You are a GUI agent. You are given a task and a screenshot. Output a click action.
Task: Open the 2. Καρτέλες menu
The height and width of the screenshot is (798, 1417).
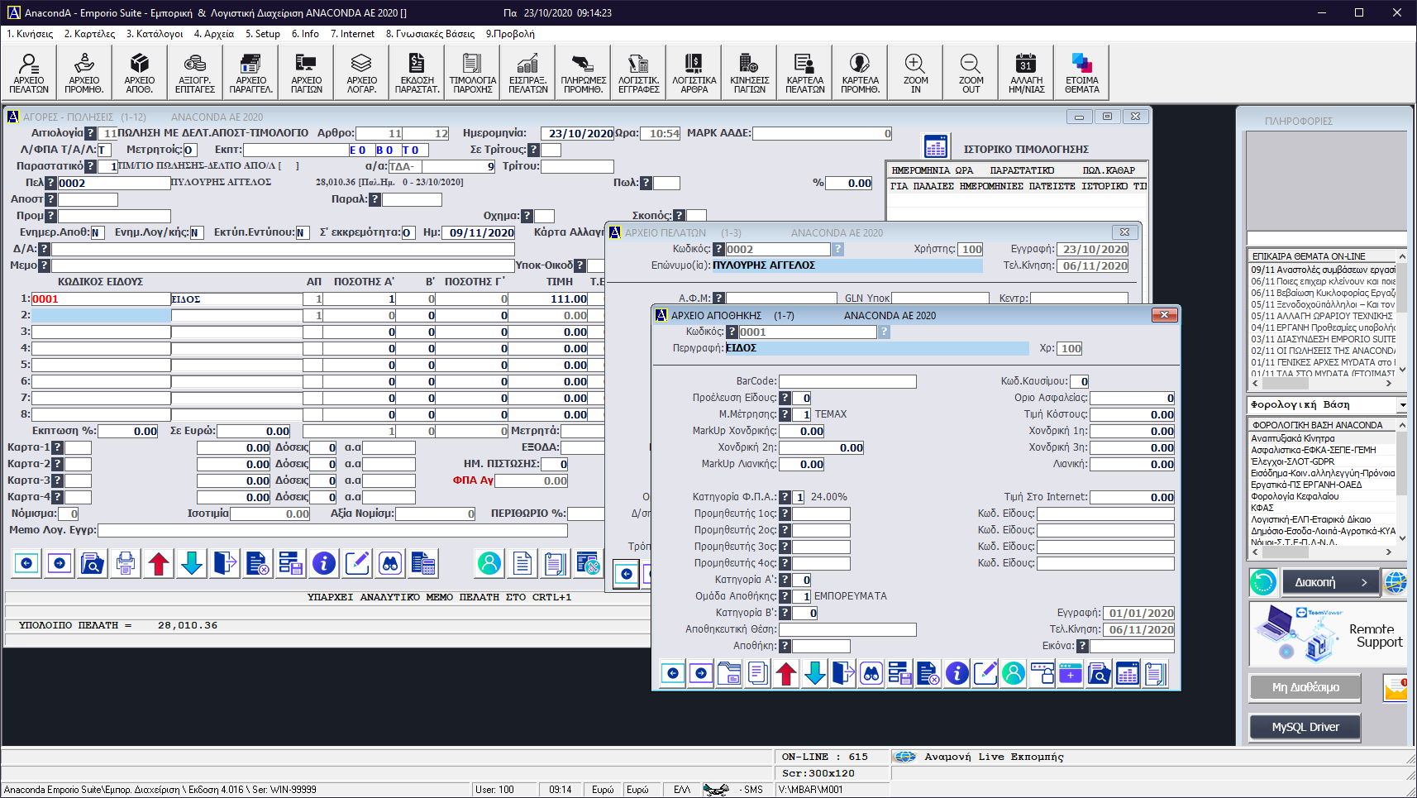89,34
